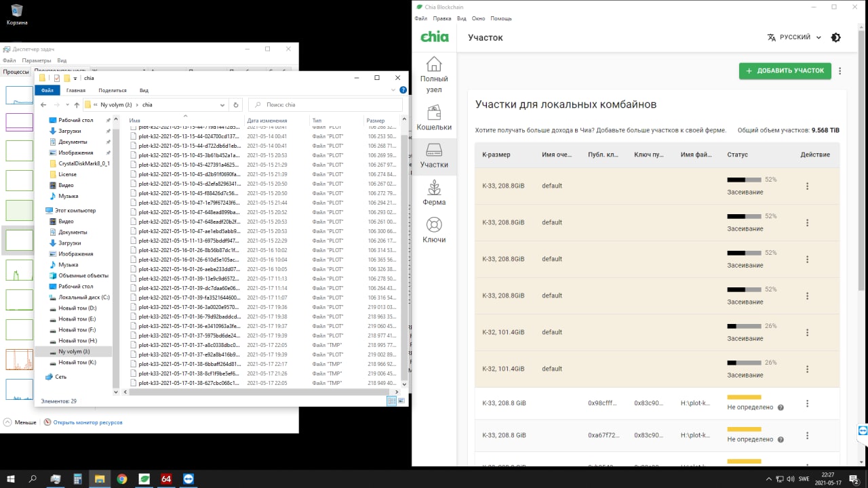Click help icon next to first Не определено
Viewport: 868px width, 488px height.
781,408
